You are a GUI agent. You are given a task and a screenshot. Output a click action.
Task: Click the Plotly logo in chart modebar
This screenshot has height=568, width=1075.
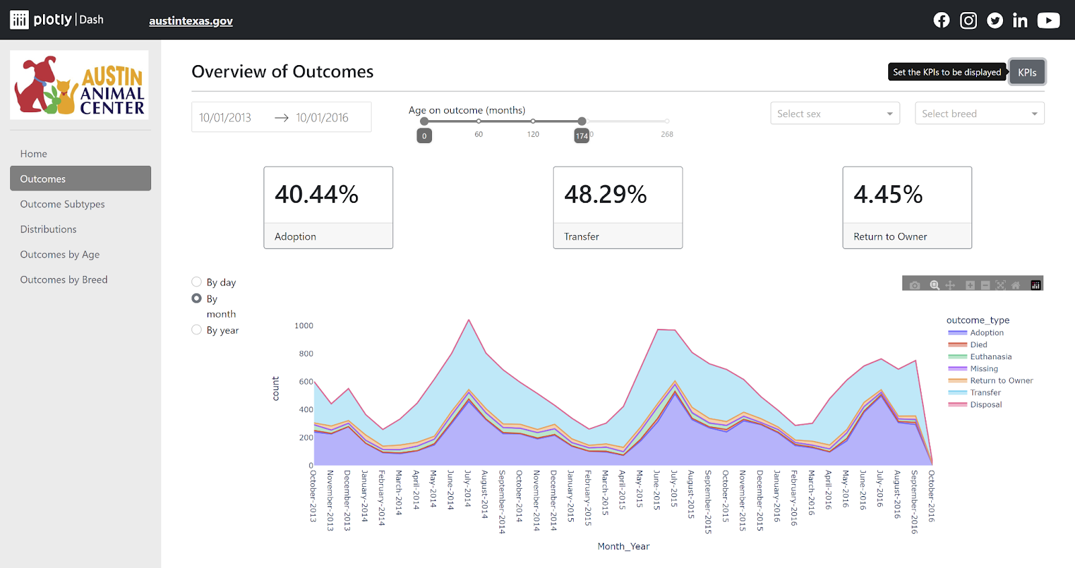1036,285
